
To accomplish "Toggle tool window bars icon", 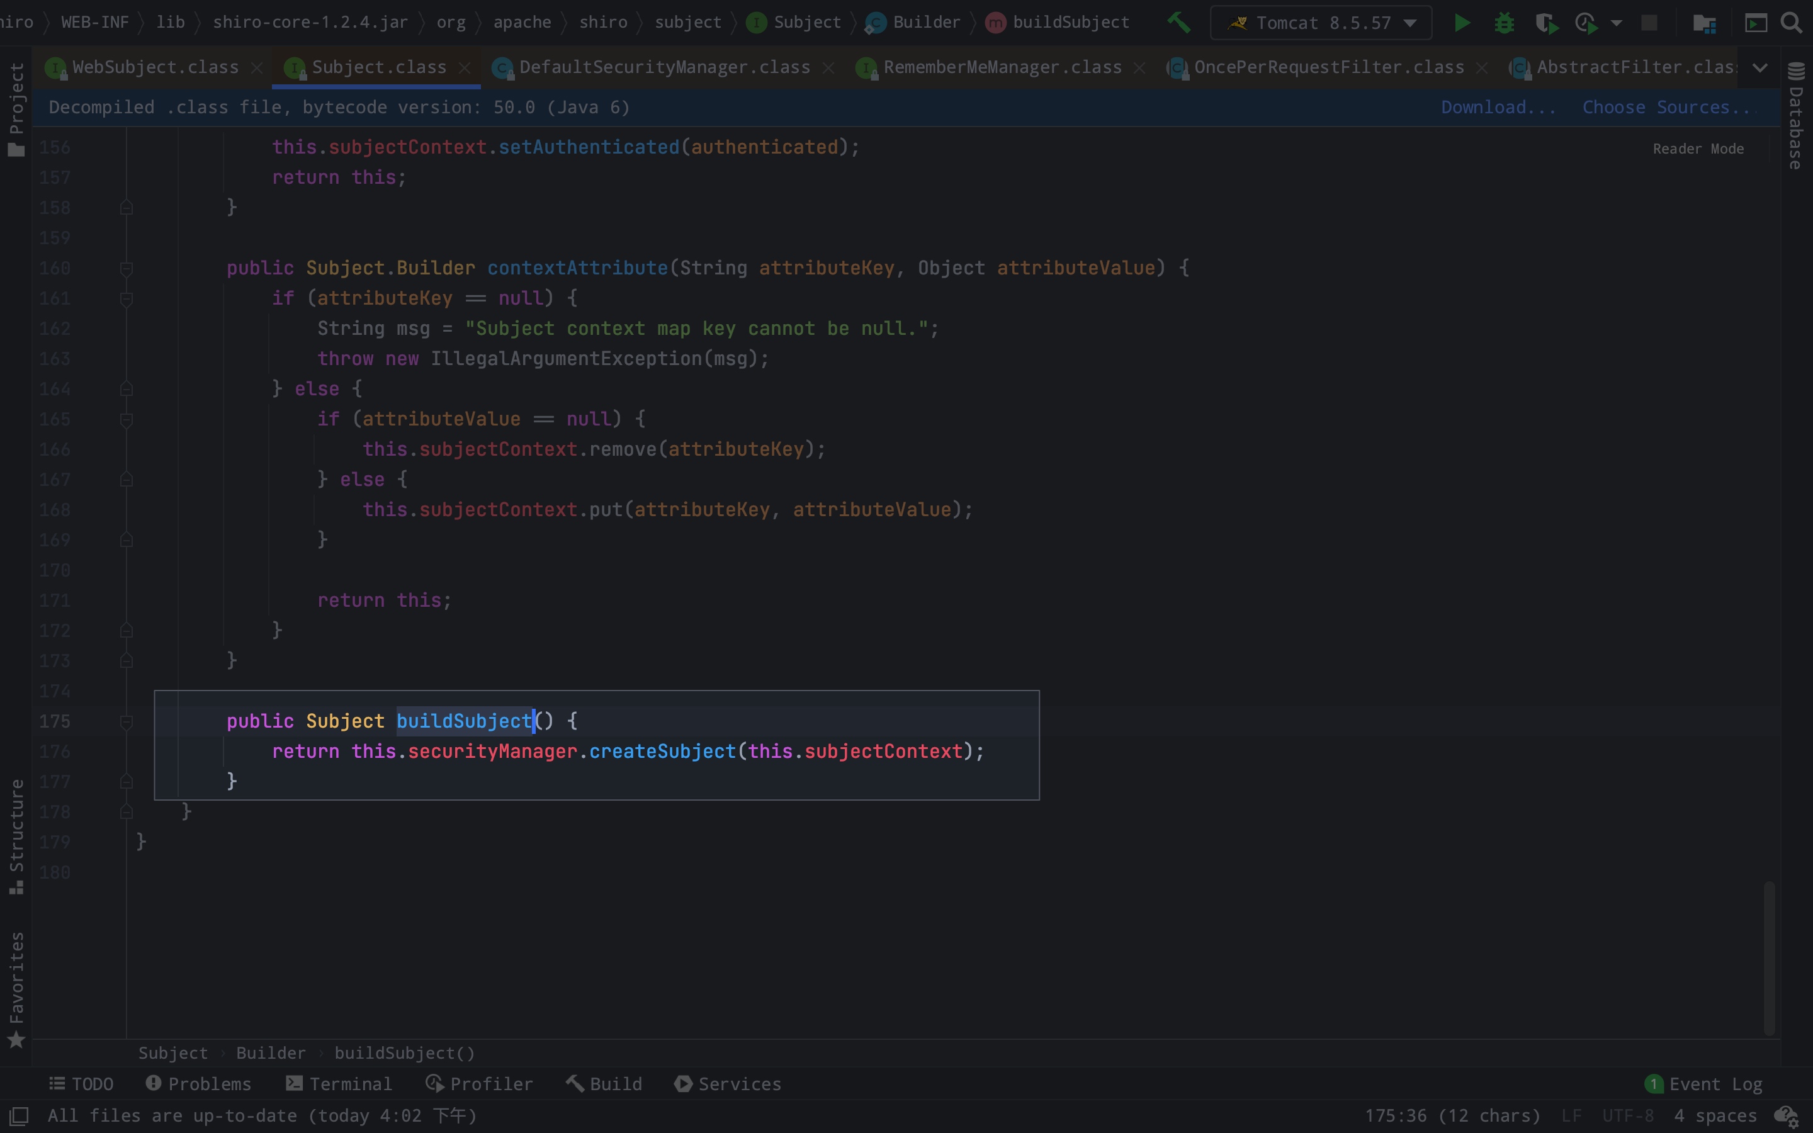I will coord(18,1116).
